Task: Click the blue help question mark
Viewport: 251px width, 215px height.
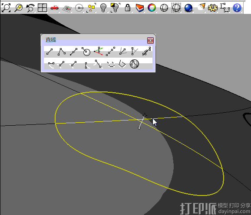Action: point(237,8)
